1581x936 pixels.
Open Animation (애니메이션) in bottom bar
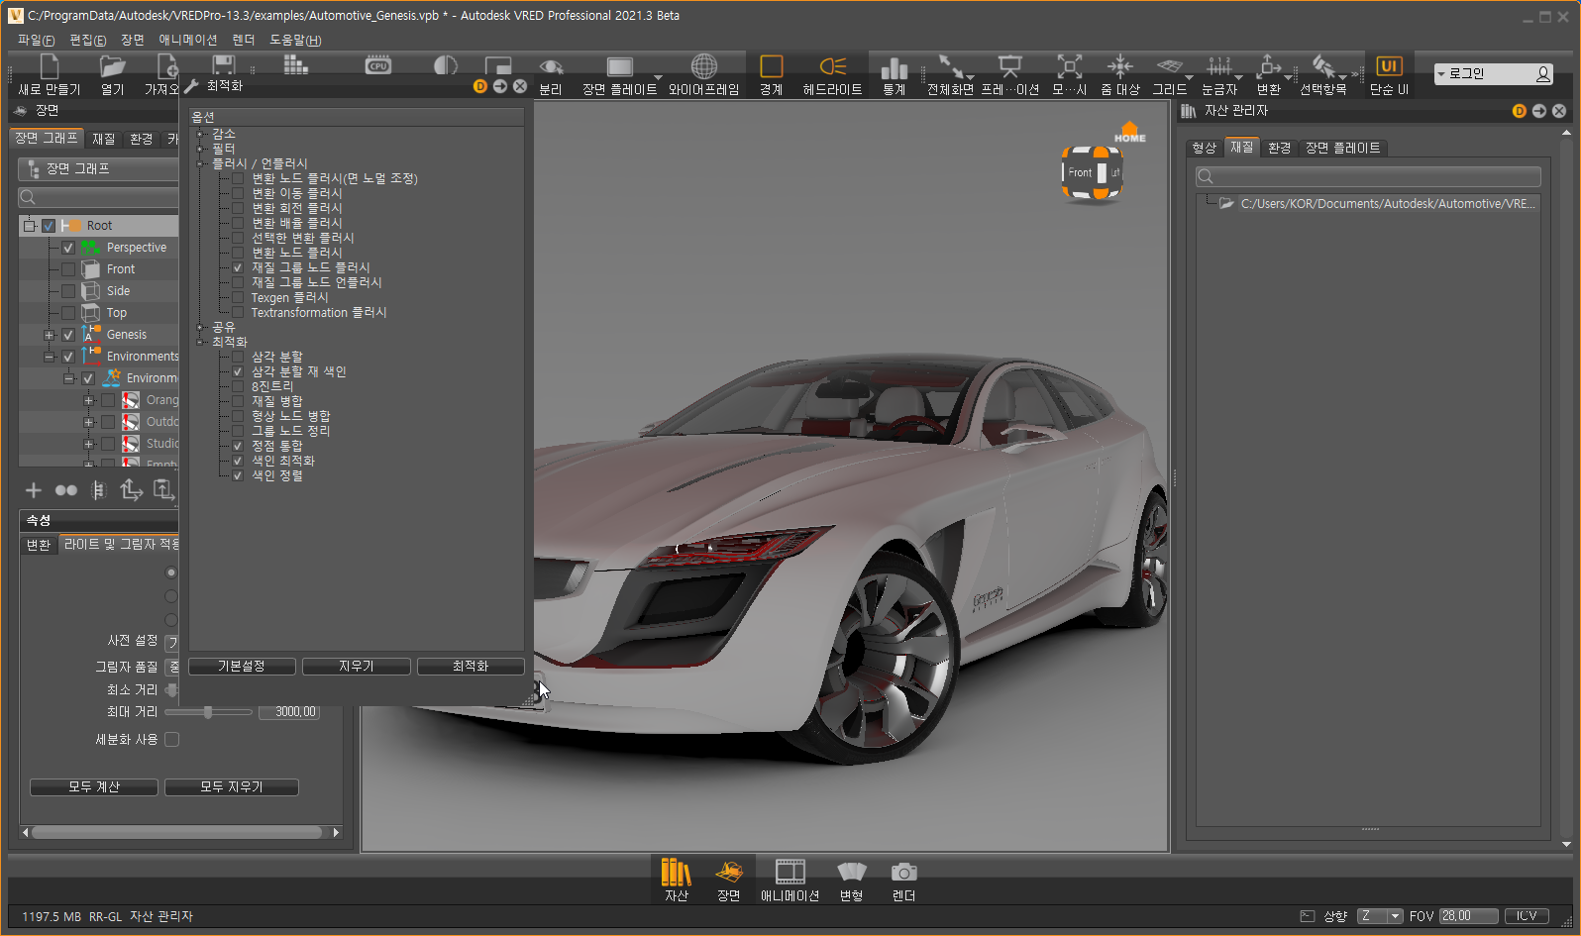[x=790, y=873]
